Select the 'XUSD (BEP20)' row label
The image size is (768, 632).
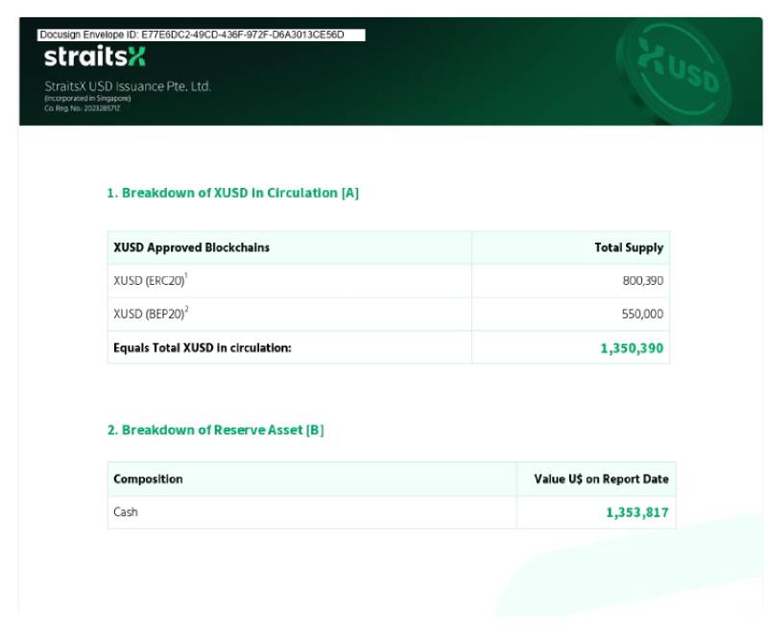(x=151, y=314)
